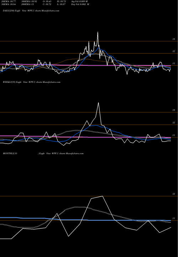
Task: Click the 11 axis label on daily chart
Action: pos(174,64)
